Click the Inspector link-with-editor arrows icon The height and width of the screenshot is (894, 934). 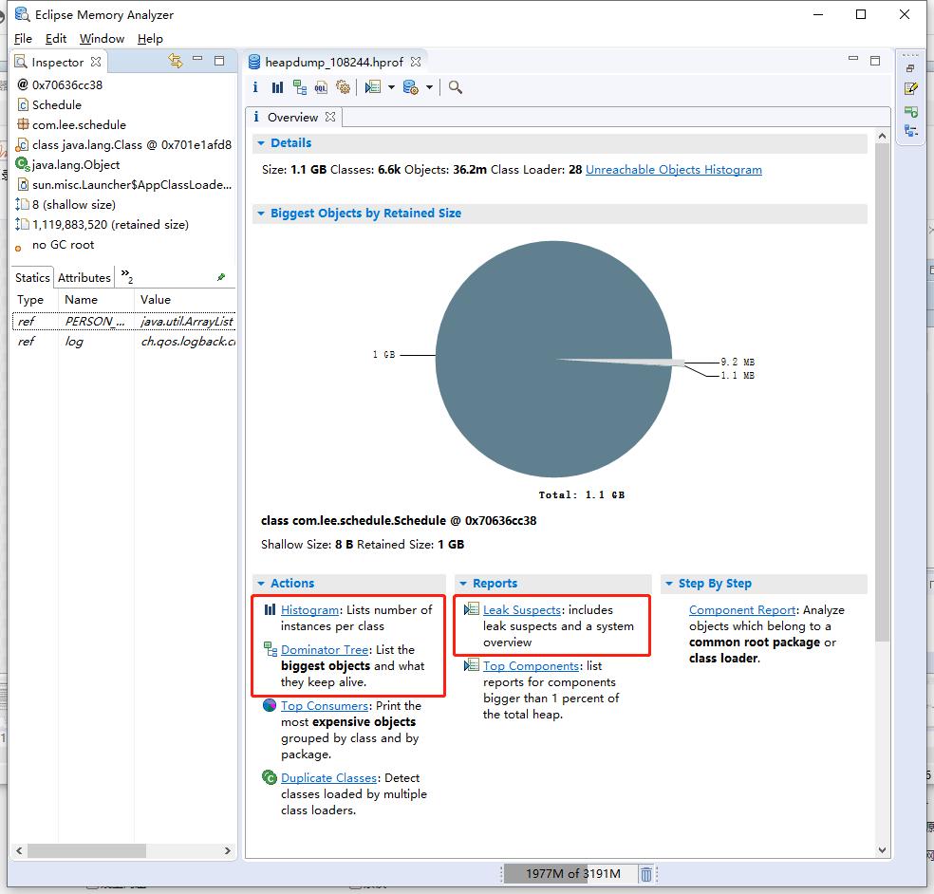[175, 61]
